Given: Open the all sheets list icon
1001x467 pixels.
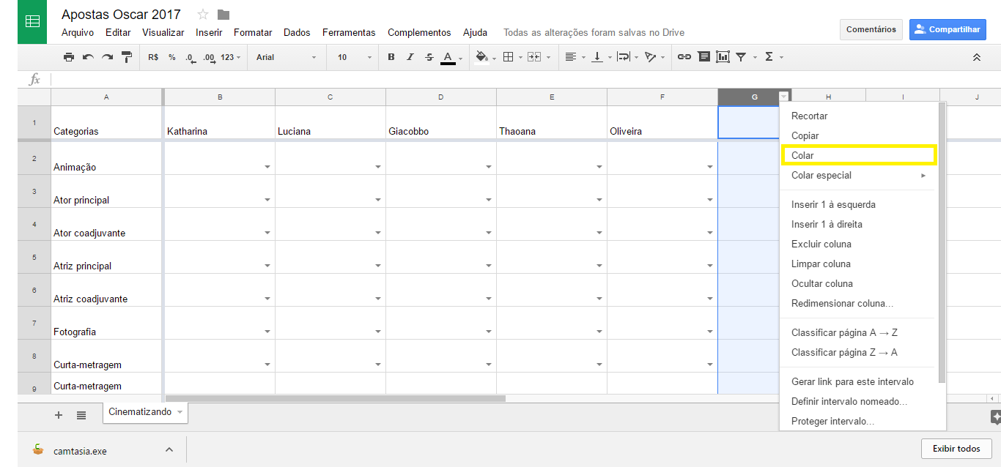Looking at the screenshot, I should [81, 415].
